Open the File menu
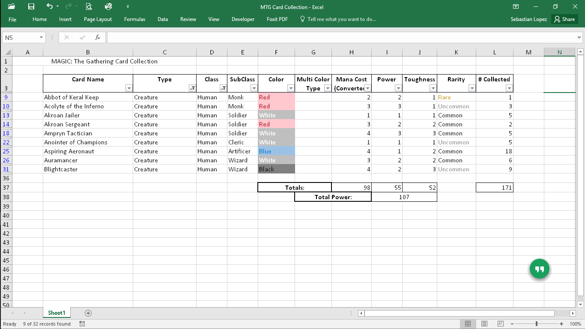Viewport: 585px width, 329px height. click(x=12, y=19)
